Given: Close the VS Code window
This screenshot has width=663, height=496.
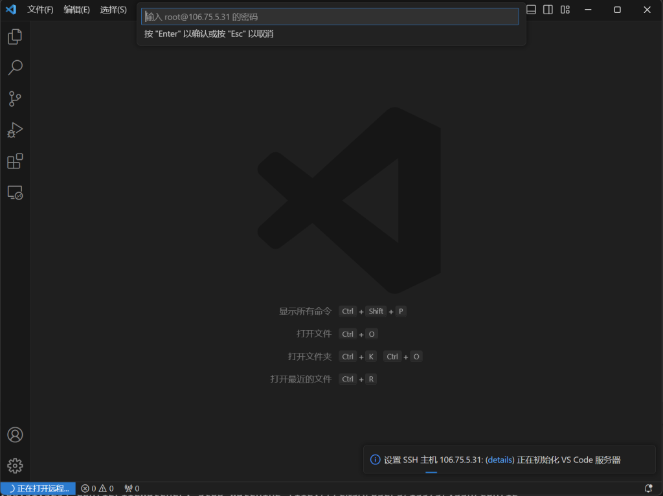Looking at the screenshot, I should click(647, 9).
